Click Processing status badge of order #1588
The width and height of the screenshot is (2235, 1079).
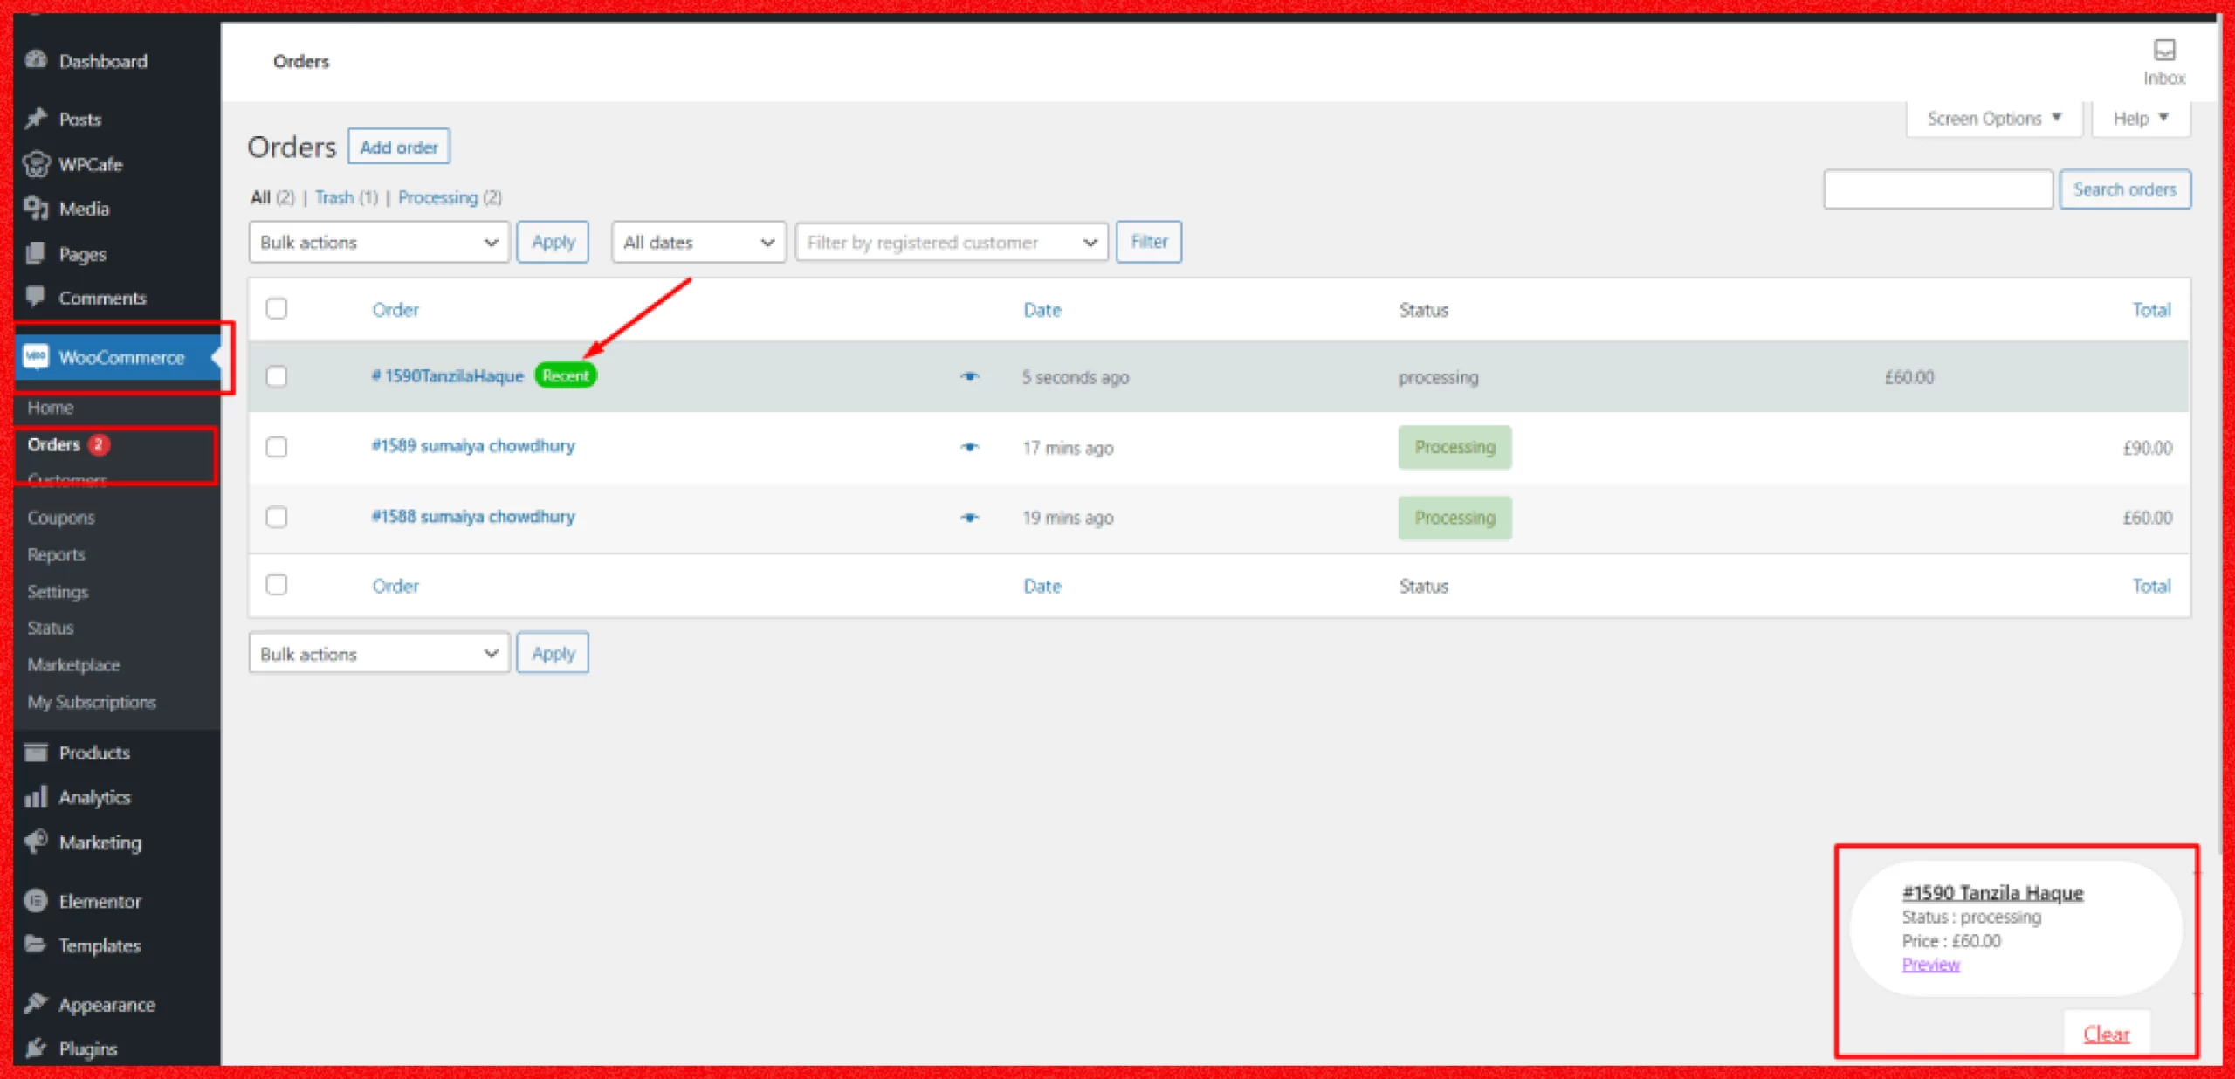(1455, 518)
